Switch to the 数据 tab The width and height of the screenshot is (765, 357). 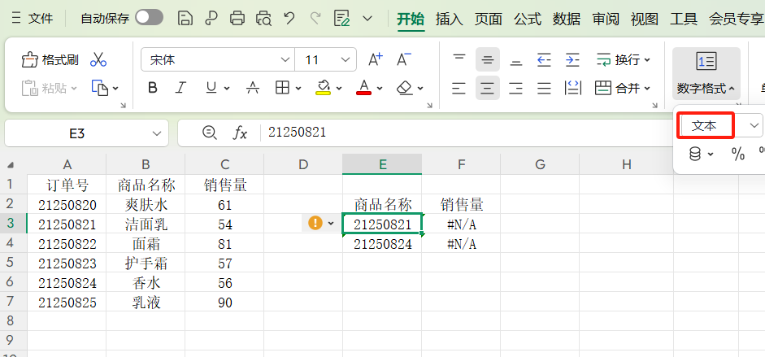pos(567,19)
